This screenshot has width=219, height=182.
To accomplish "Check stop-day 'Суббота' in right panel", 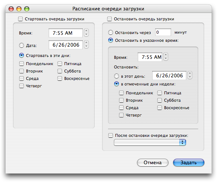I will click(160, 100).
